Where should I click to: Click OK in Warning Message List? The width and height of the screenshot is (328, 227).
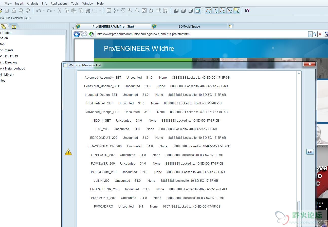(310, 152)
